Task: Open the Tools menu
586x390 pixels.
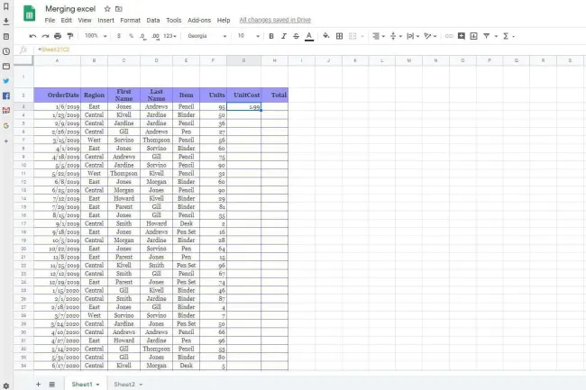Action: 173,20
